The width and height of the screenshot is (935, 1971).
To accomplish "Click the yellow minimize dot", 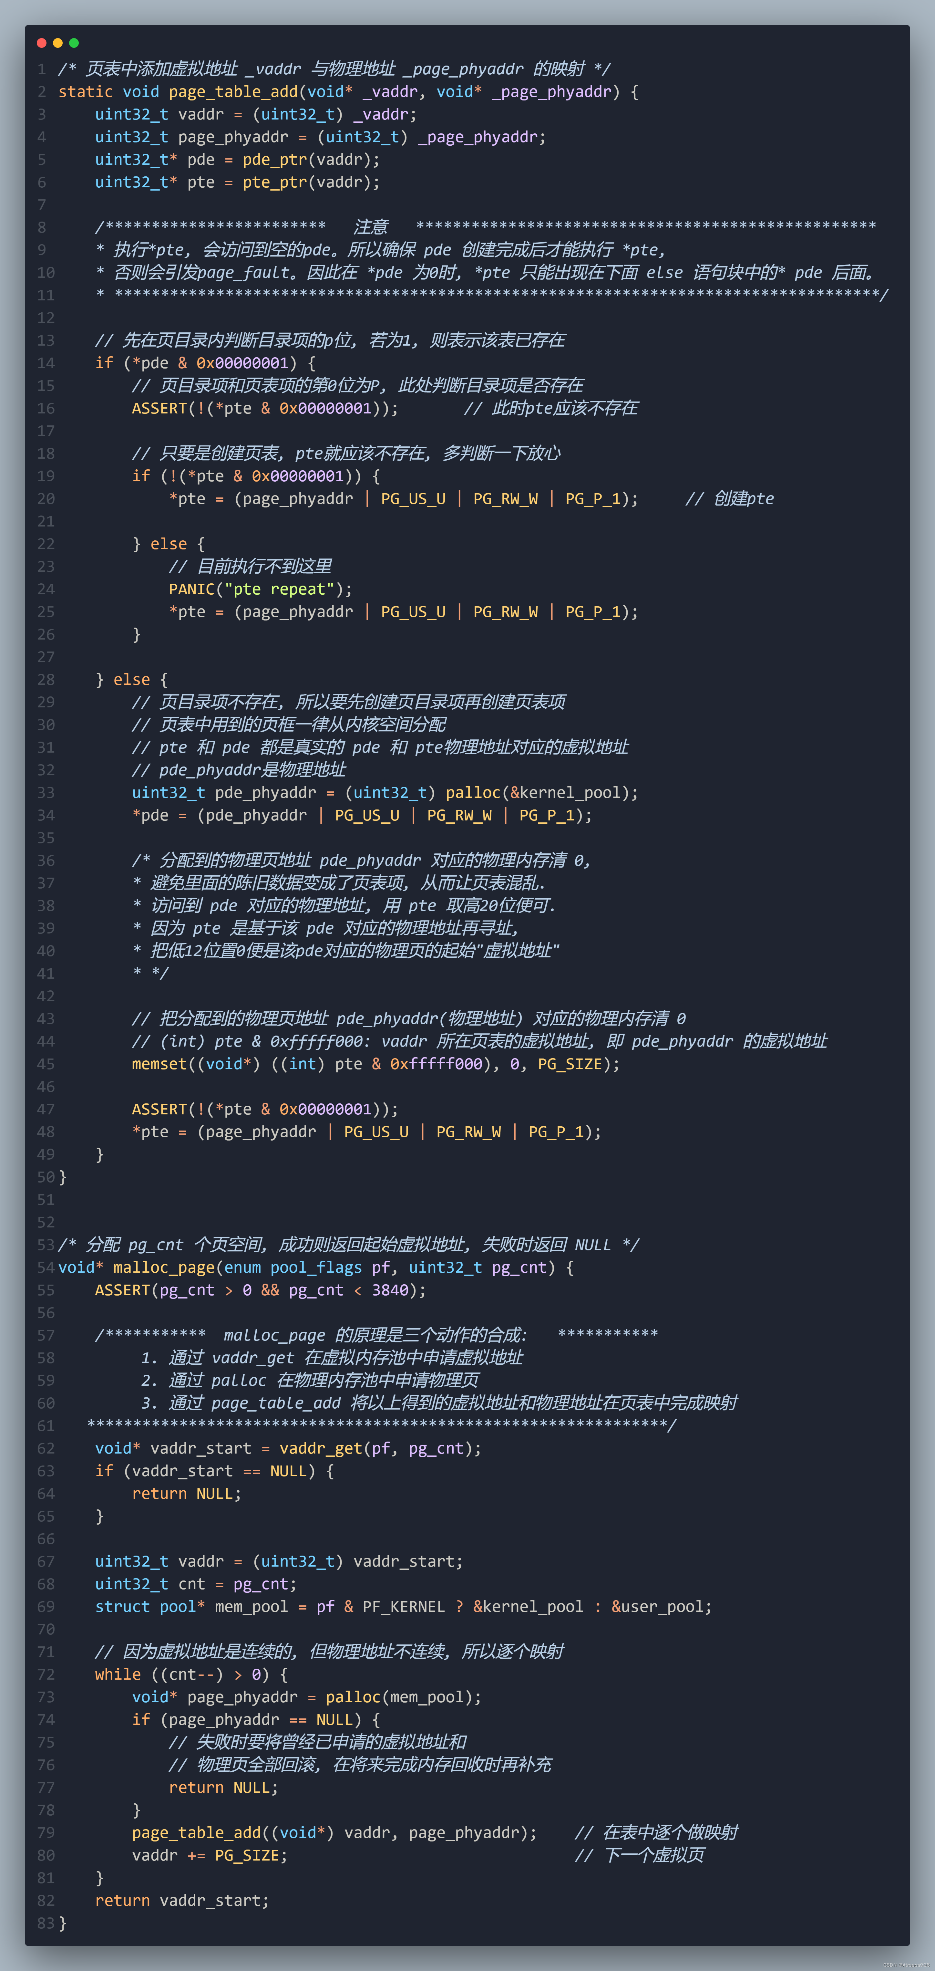I will (57, 43).
